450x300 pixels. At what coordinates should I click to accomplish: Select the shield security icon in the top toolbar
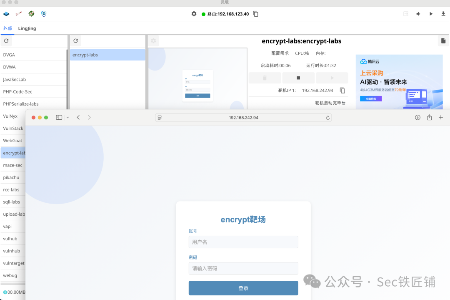(x=43, y=13)
